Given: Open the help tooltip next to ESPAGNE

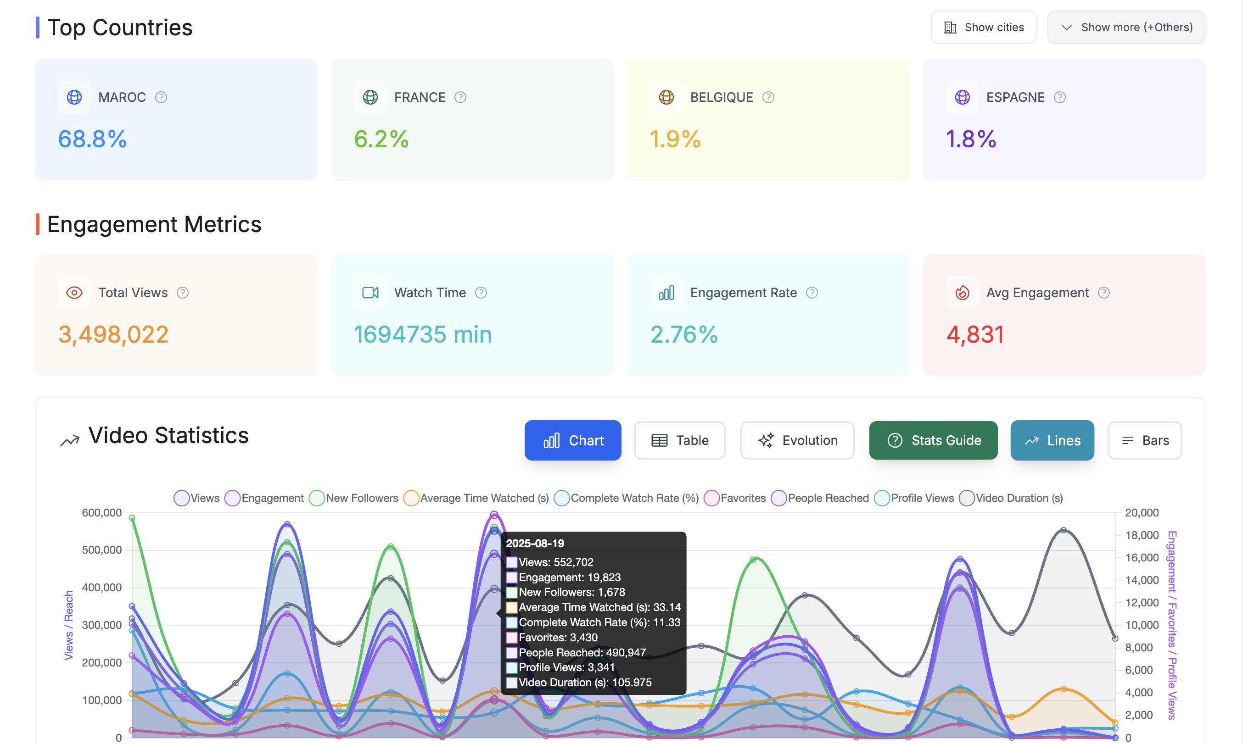Looking at the screenshot, I should [x=1059, y=97].
